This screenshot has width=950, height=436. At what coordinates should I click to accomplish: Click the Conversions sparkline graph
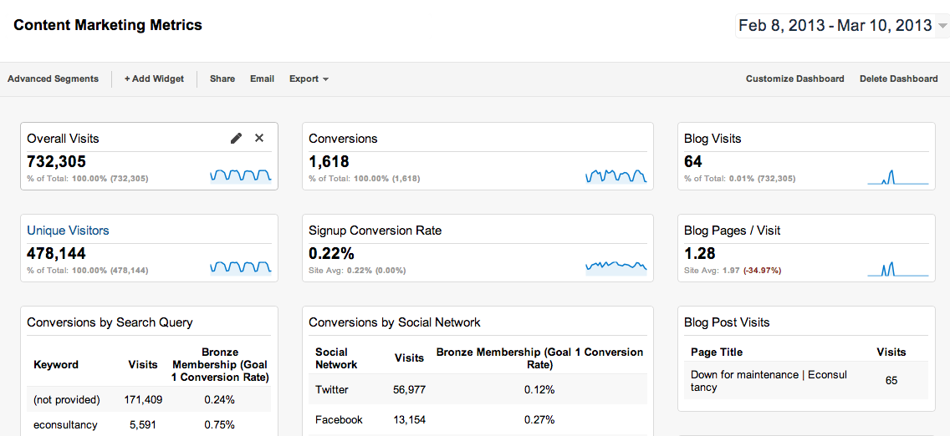[x=616, y=175]
